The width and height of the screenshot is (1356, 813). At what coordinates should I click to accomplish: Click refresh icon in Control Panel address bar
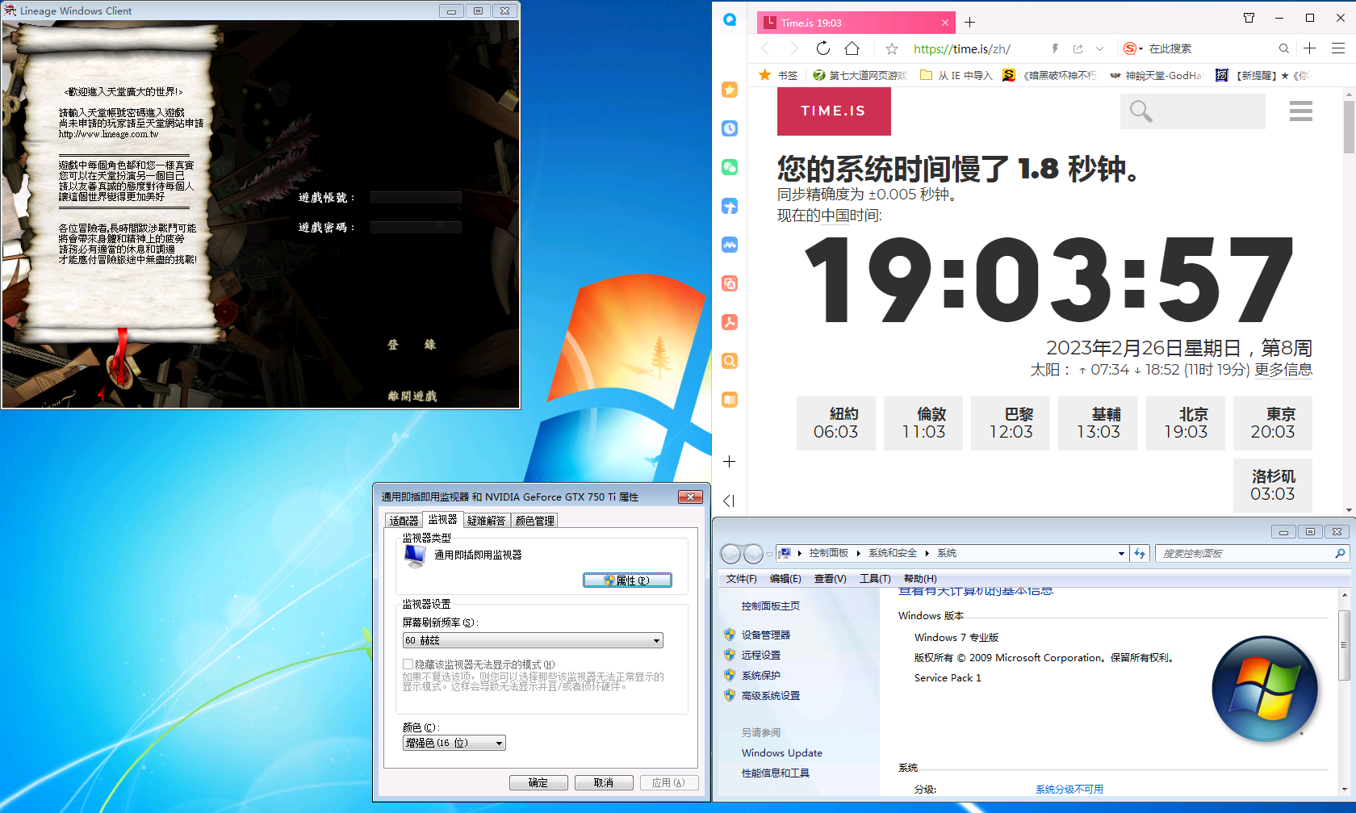click(1140, 553)
